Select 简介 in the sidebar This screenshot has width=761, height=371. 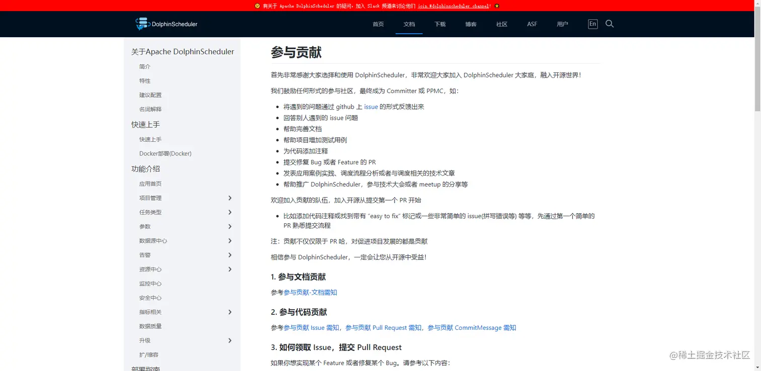click(x=145, y=66)
